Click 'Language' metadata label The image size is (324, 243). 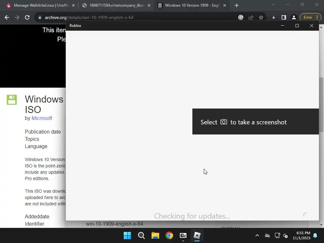click(36, 146)
